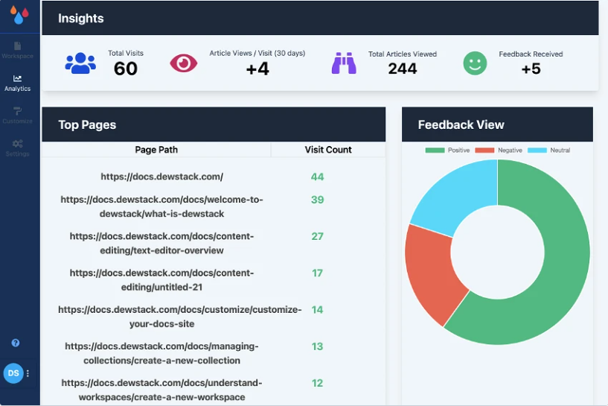608x406 pixels.
Task: Open the Analytics sidebar section
Action: tap(17, 83)
